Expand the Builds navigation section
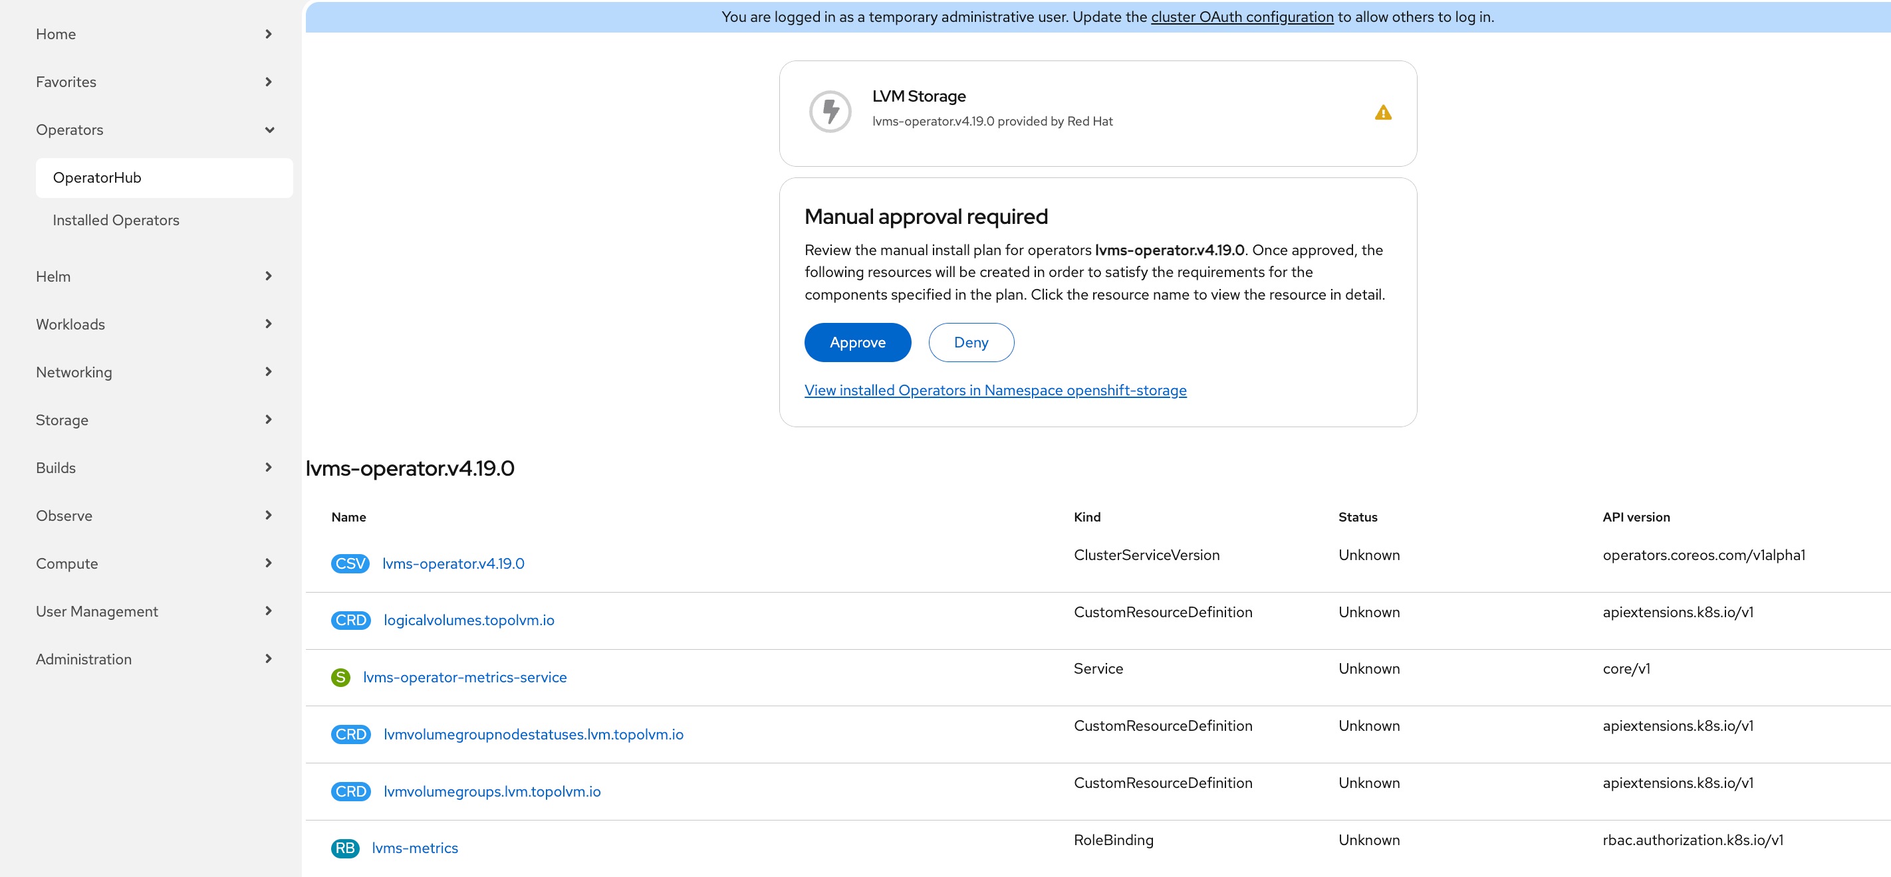This screenshot has width=1891, height=877. (x=154, y=468)
